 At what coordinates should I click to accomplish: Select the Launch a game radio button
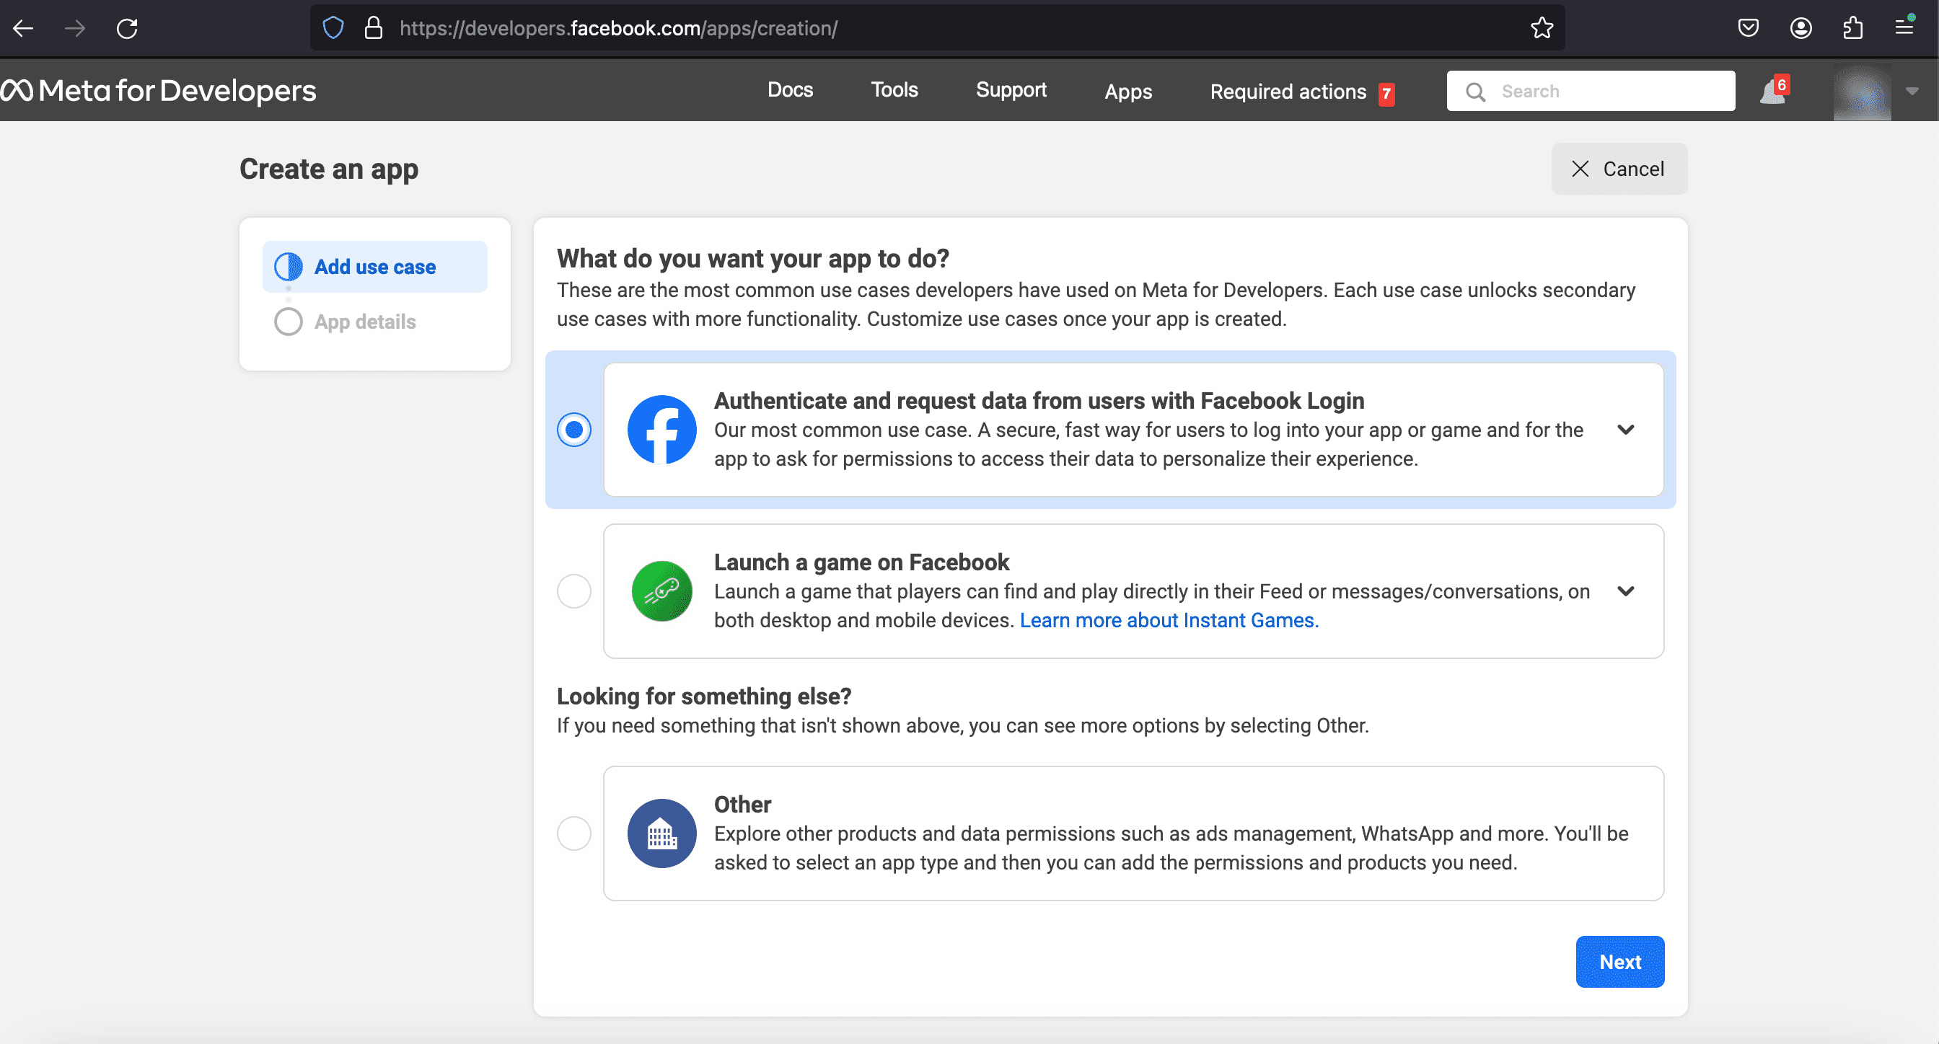click(x=574, y=591)
